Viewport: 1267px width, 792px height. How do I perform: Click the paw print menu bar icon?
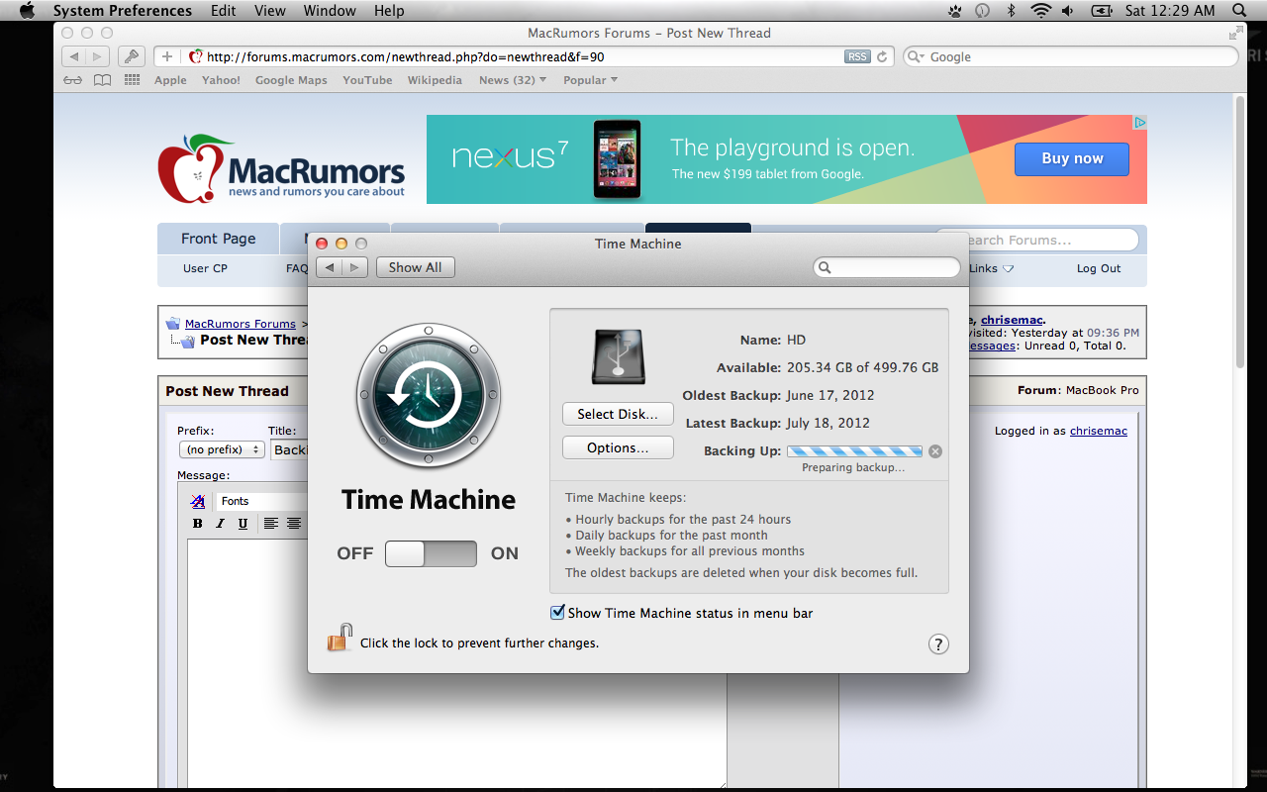click(x=955, y=11)
